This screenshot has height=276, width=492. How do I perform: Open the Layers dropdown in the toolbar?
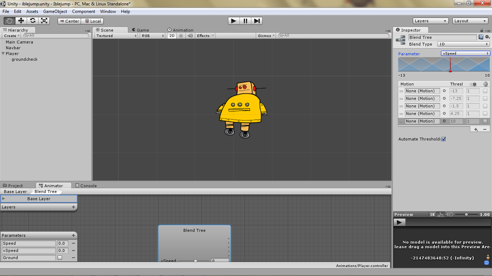coord(431,21)
